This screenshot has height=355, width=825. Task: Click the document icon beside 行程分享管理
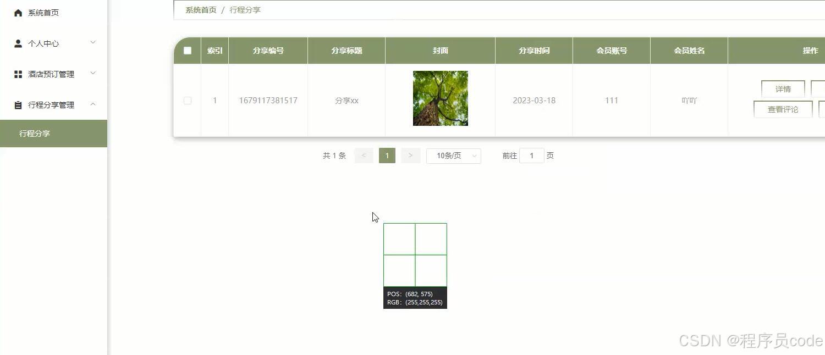(17, 104)
